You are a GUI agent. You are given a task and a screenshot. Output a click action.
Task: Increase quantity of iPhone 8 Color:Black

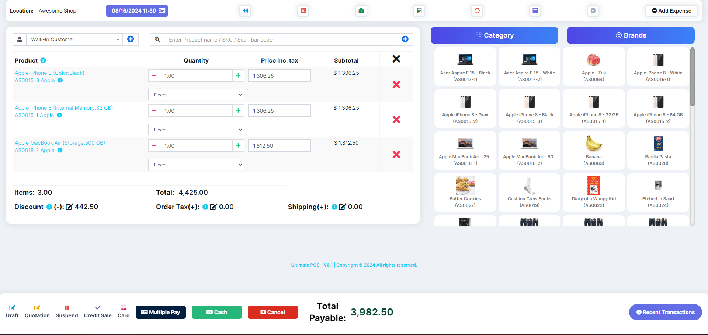pos(238,75)
